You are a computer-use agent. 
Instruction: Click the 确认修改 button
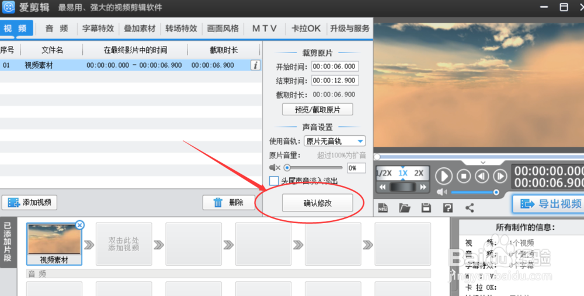coord(317,203)
